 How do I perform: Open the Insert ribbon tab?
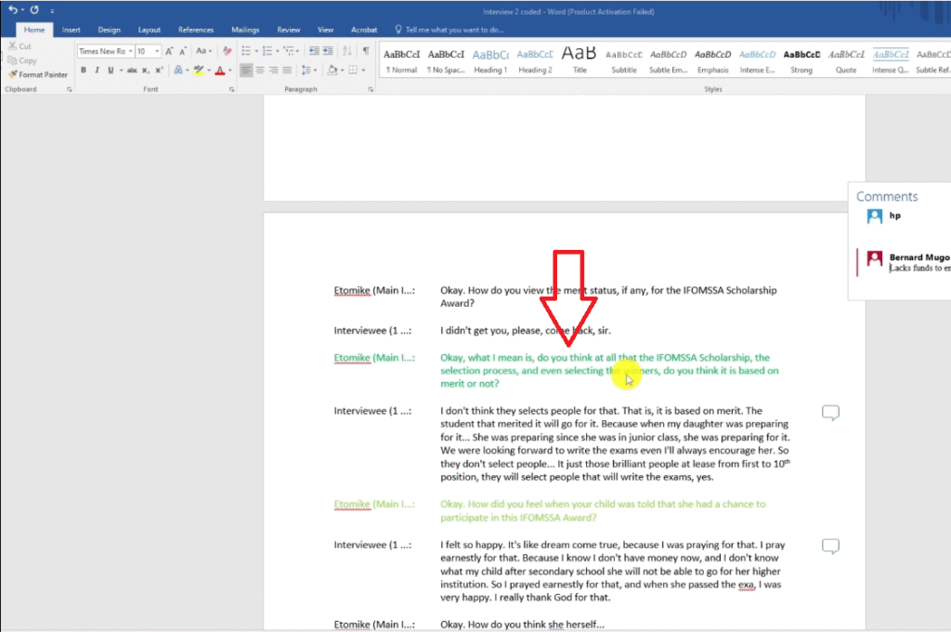(72, 30)
